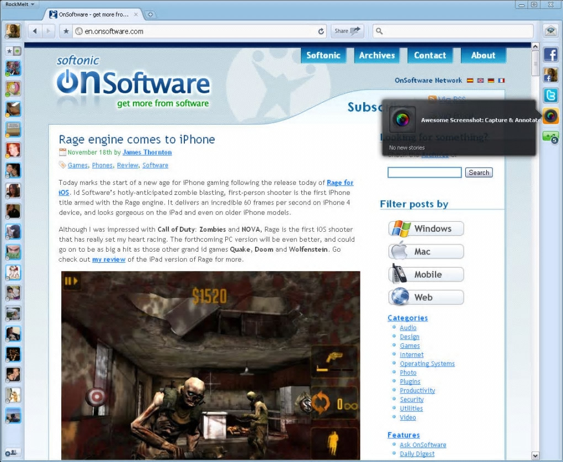Click the site Search button
The image size is (563, 462).
tap(479, 172)
